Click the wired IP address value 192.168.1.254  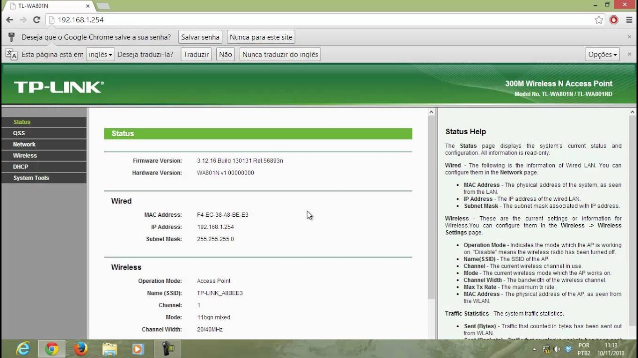pyautogui.click(x=215, y=227)
